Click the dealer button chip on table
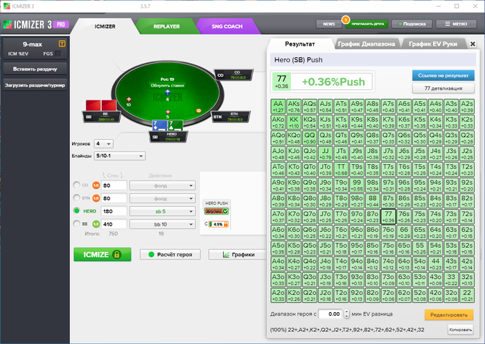 198,110
